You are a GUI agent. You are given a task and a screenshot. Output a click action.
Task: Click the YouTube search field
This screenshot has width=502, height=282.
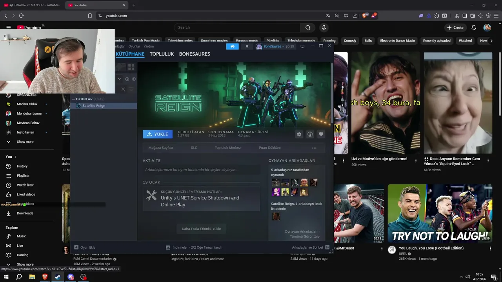coord(237,27)
